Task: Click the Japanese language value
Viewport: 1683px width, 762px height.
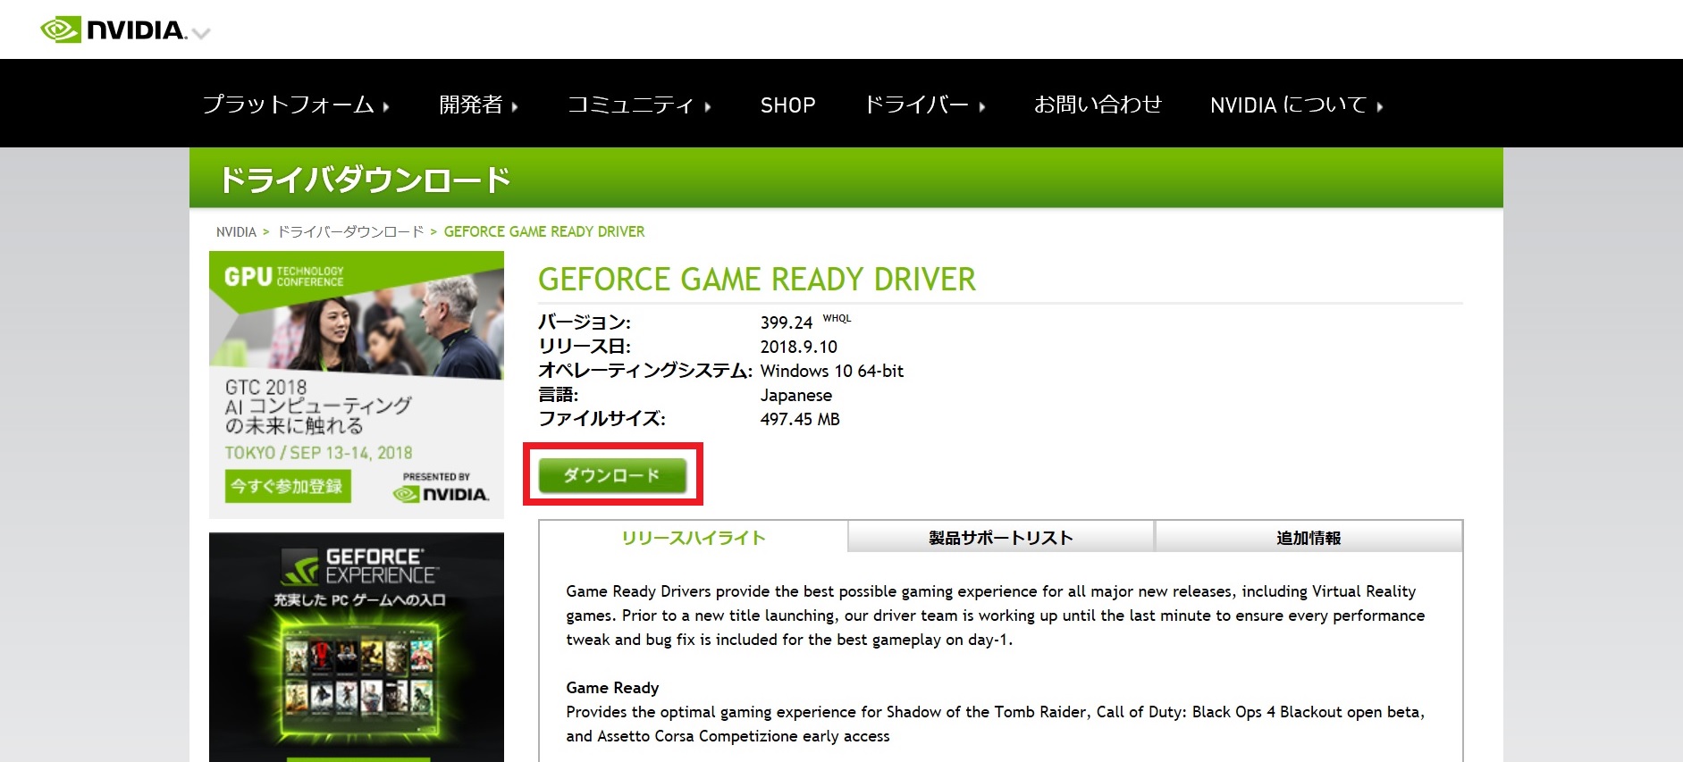Action: [796, 395]
